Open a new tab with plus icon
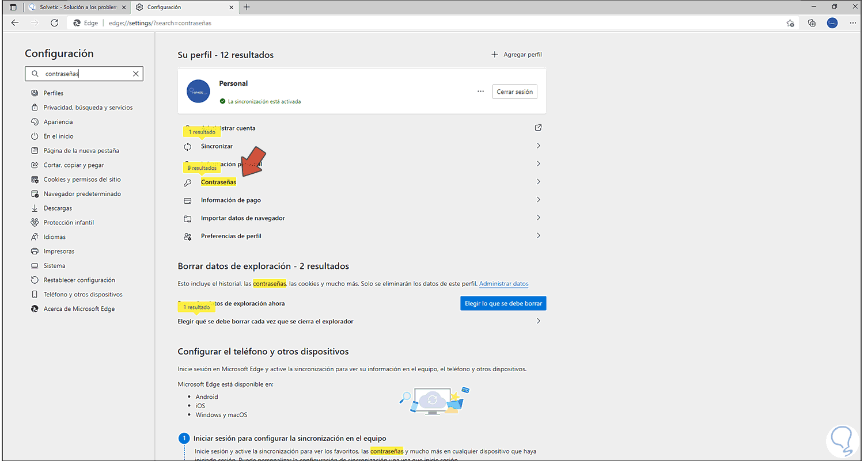The height and width of the screenshot is (461, 864). (x=247, y=7)
